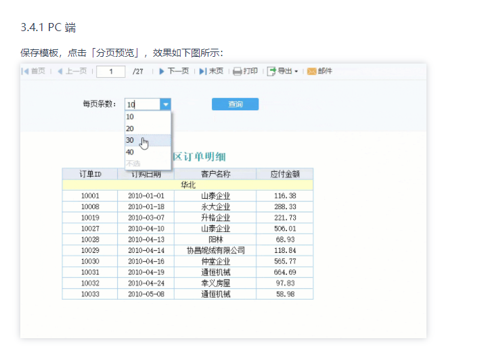Click the printer (打印) icon
Screen dimensions: 486x349
[238, 72]
